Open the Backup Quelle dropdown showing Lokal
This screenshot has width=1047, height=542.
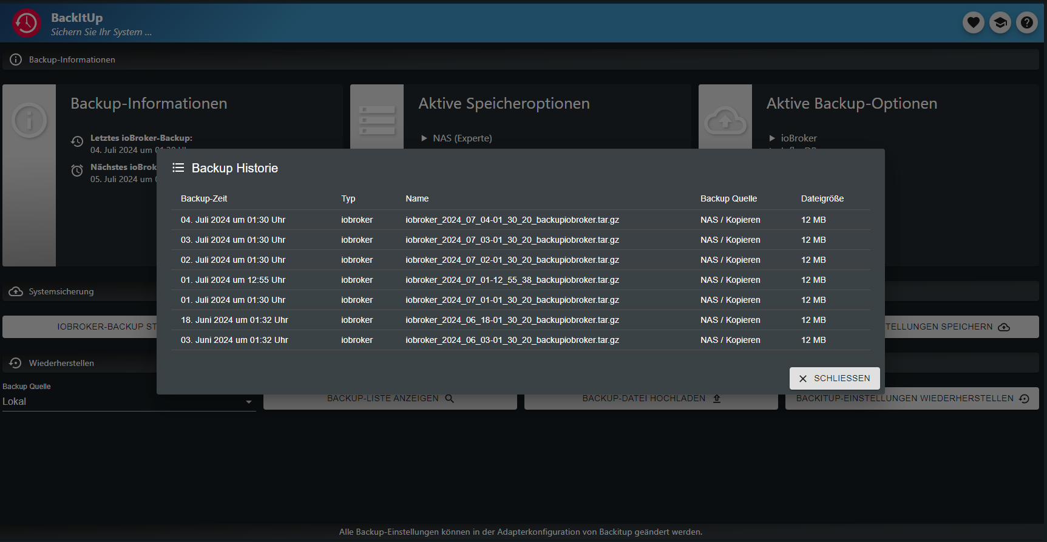129,402
